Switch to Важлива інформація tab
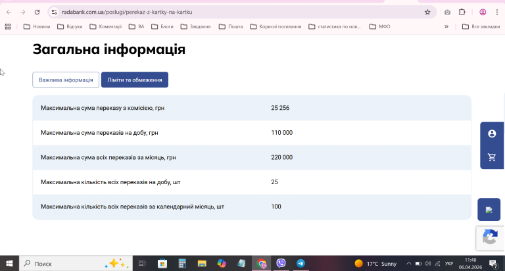The width and height of the screenshot is (505, 271). [66, 80]
